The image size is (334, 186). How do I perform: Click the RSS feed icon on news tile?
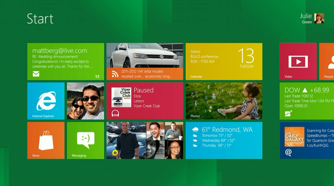[x=115, y=74]
